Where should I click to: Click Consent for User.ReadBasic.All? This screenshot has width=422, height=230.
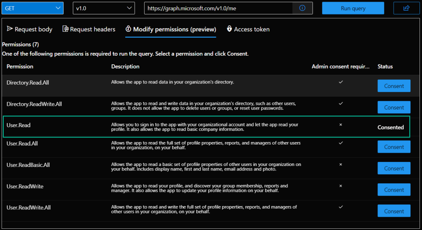(x=394, y=168)
